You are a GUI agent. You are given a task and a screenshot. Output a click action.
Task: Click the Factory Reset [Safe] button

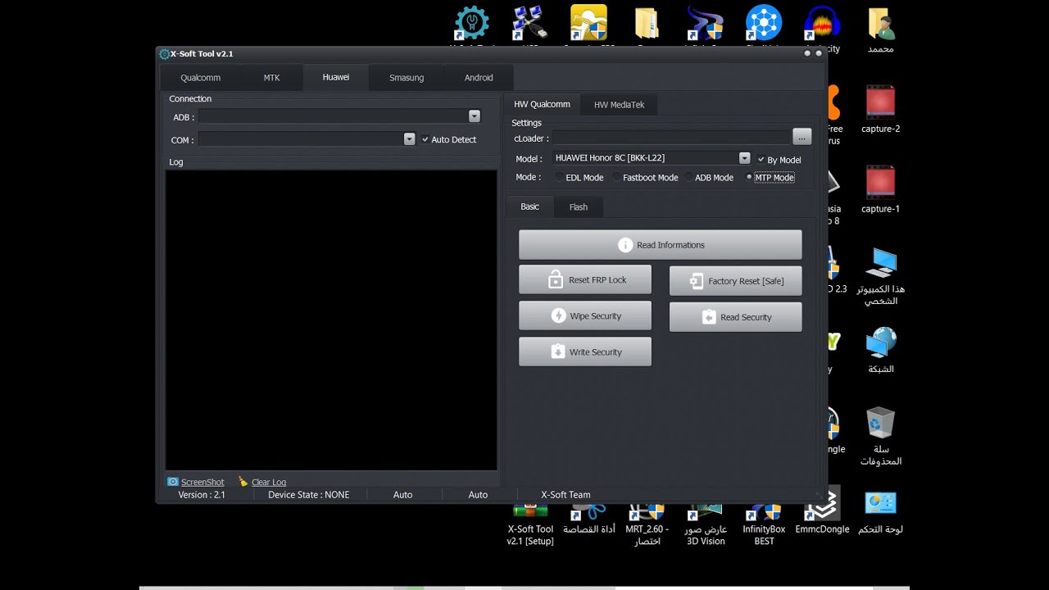coord(736,281)
